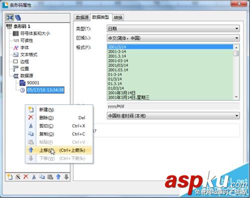This screenshot has height=198, width=250.
Task: Select date format 2001年3月14日
Action: click(x=170, y=93)
